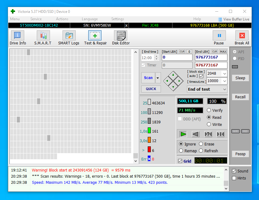Image resolution: width=259 pixels, height=200 pixels.
Task: Set End LBA to MAX
Action: pyautogui.click(x=223, y=51)
